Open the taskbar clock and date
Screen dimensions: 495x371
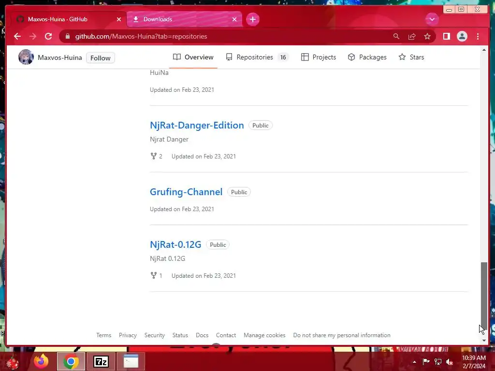[474, 362]
